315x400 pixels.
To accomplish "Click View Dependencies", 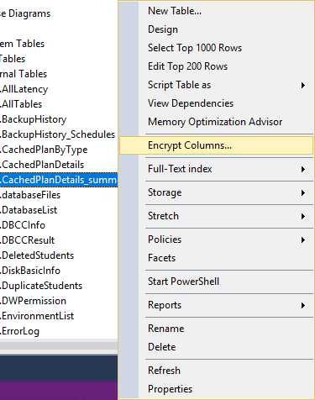I will 191,103.
